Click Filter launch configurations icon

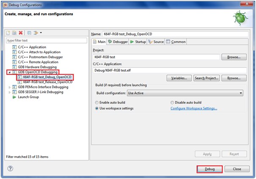(36, 33)
